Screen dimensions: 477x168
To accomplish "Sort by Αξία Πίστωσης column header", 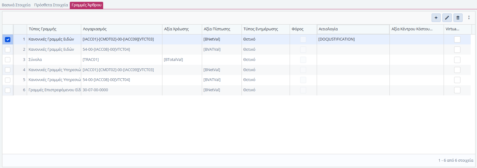I will click(x=222, y=29).
